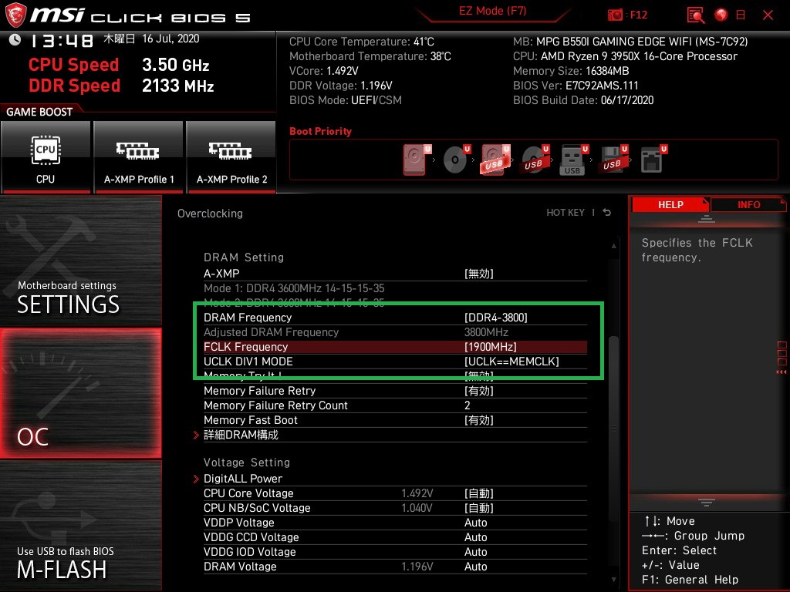Open the SETTINGS motherboard settings section
This screenshot has width=790, height=592.
pos(80,261)
